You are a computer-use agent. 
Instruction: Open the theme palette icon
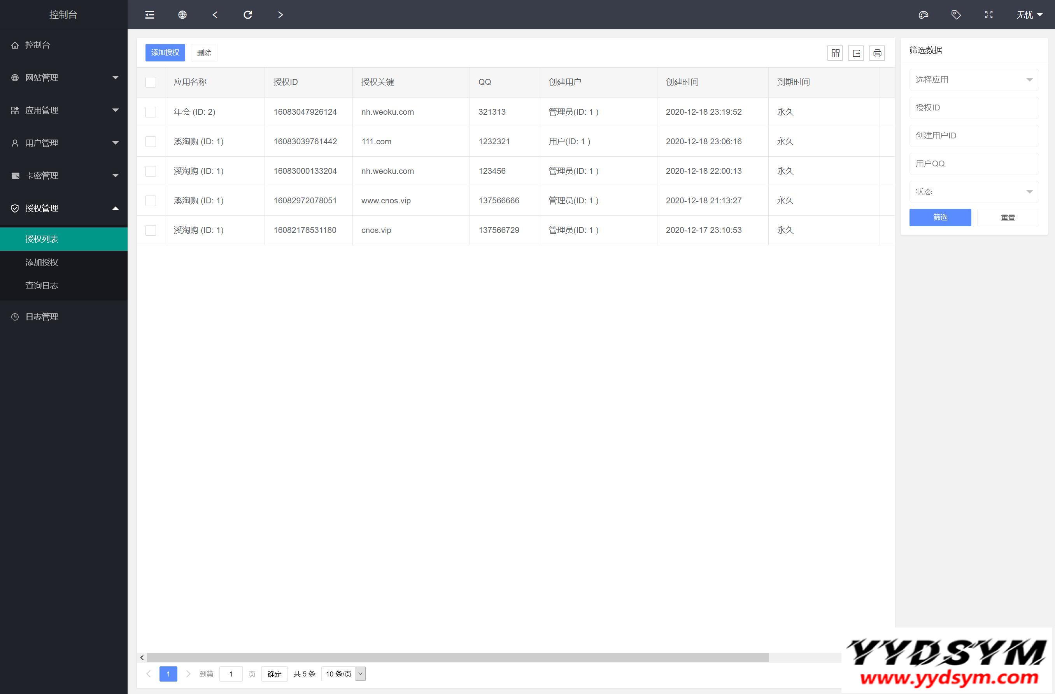point(924,15)
